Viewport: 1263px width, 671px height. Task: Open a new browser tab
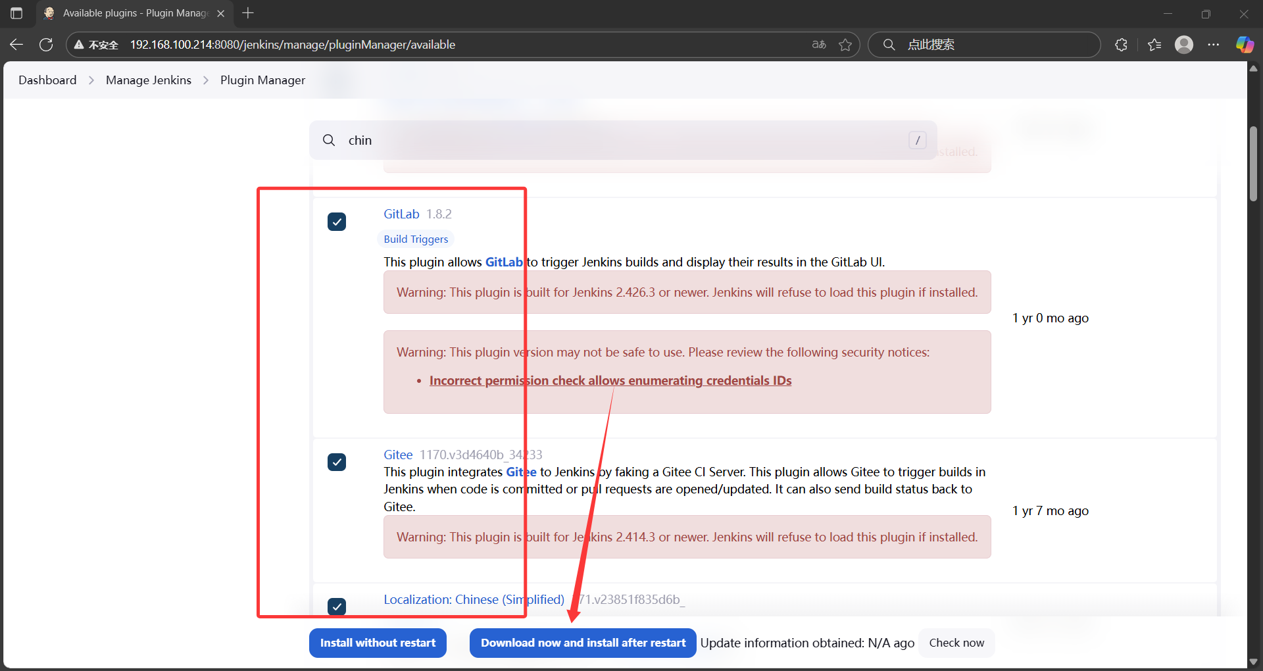(248, 13)
